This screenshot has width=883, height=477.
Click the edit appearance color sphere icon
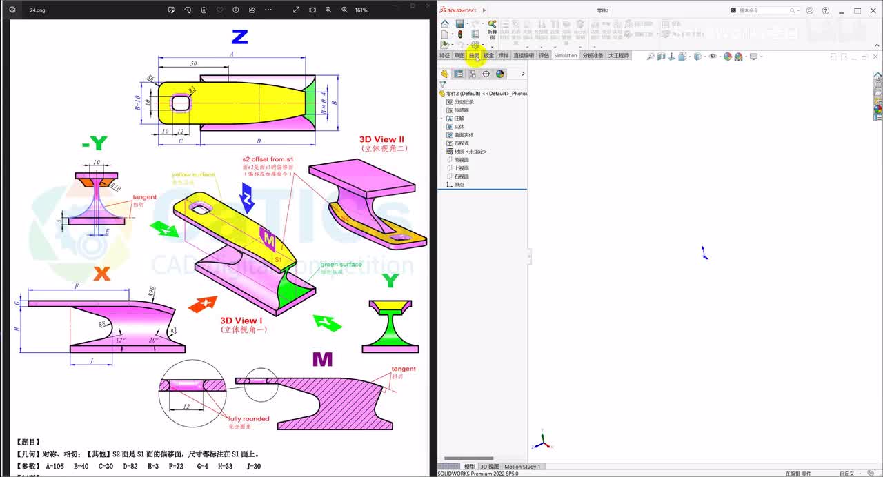tap(728, 57)
